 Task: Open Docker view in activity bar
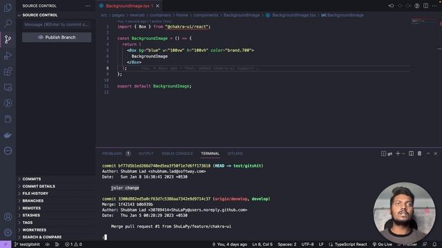[8, 135]
